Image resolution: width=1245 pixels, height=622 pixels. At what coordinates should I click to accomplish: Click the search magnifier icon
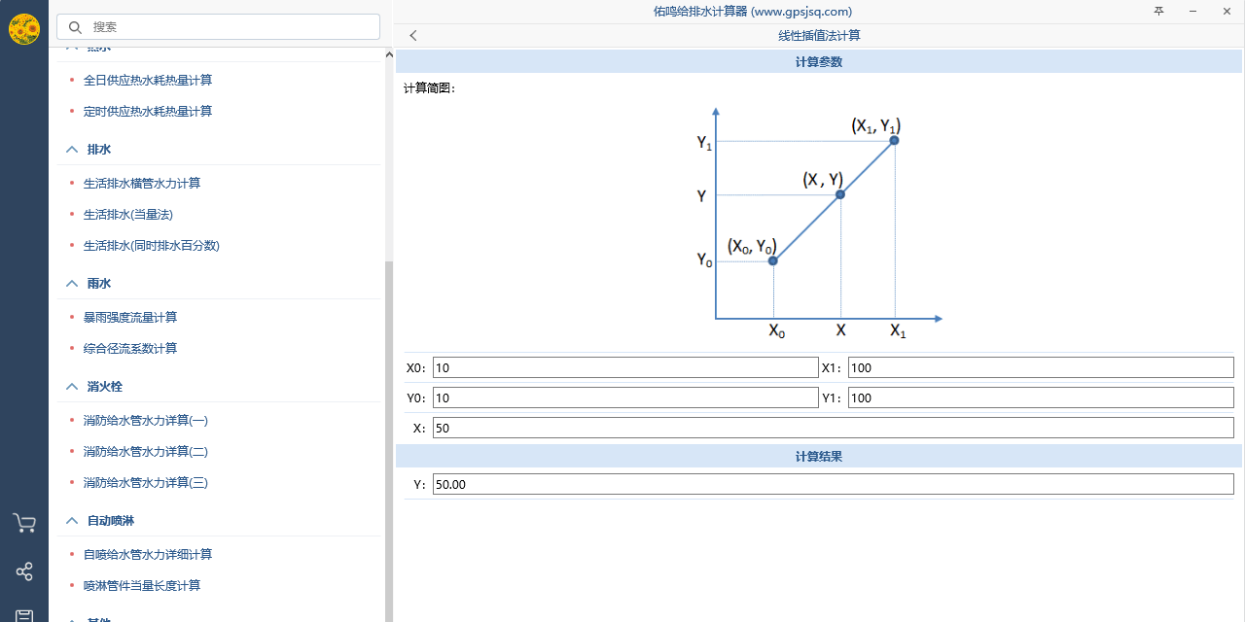click(x=75, y=27)
